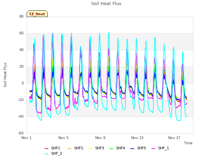Click the cyan SHF_2 legend color marker

click(x=47, y=154)
